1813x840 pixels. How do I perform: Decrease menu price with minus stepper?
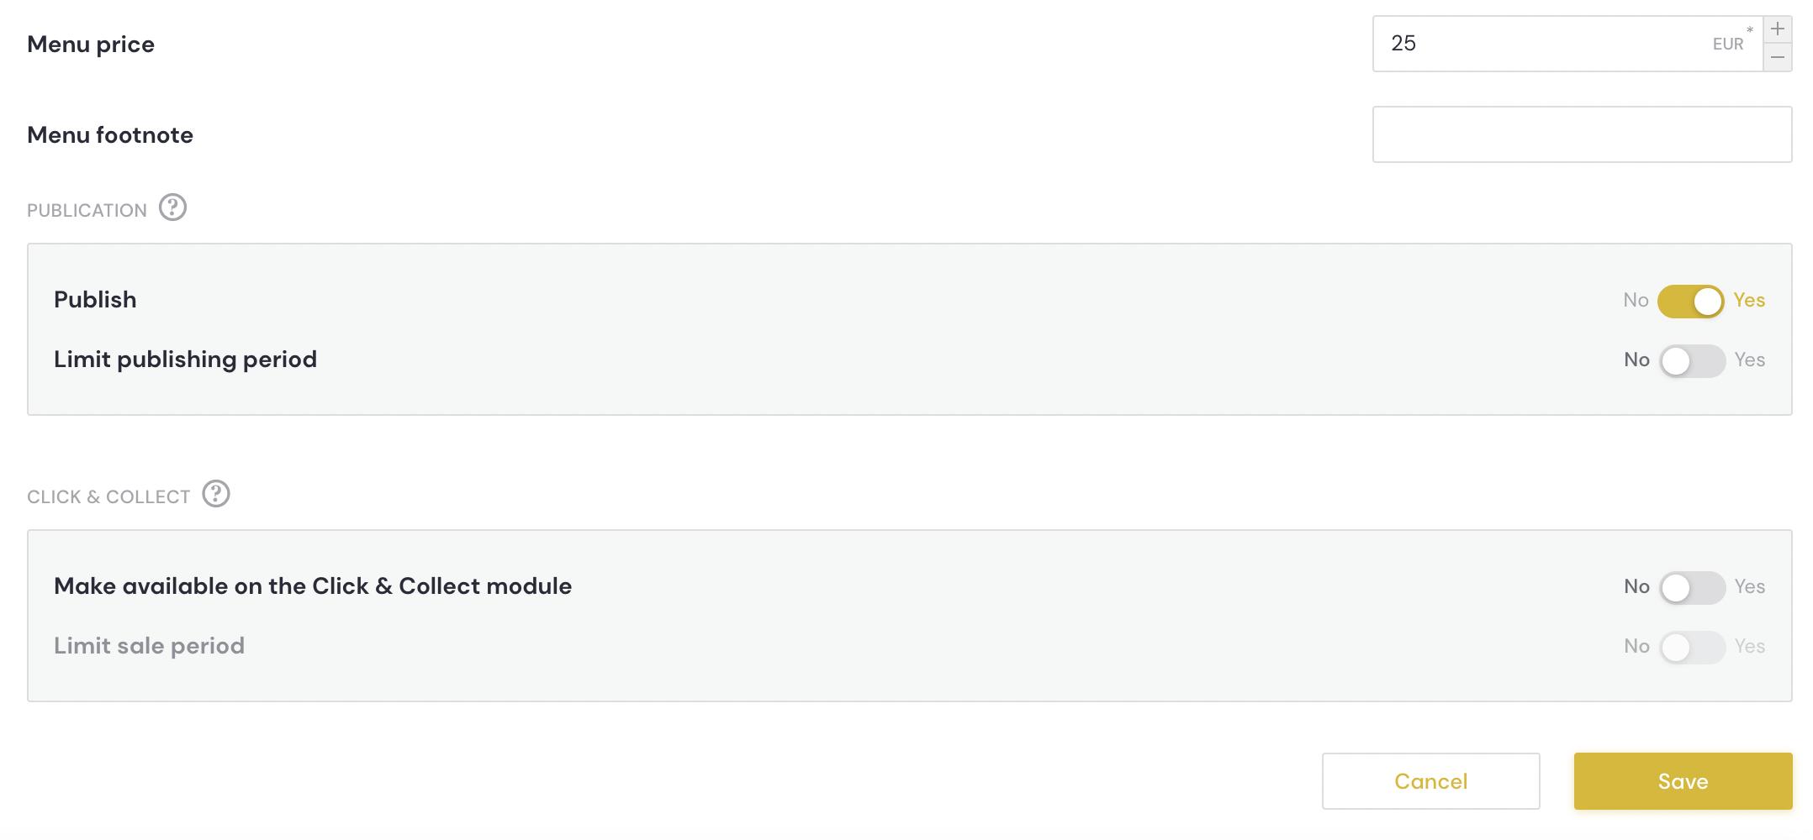[1778, 57]
